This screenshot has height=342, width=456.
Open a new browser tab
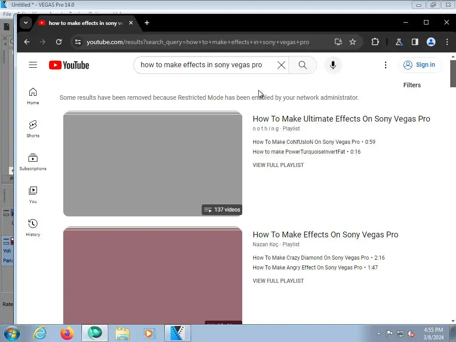pos(147,23)
